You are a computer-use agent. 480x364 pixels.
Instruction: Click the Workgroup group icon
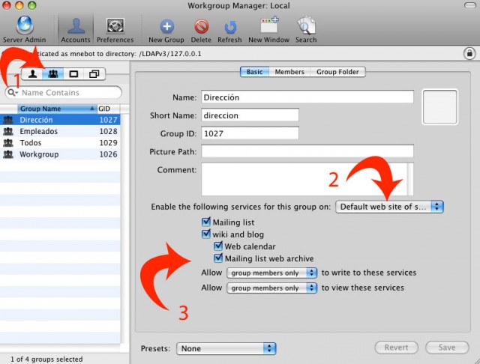(8, 154)
